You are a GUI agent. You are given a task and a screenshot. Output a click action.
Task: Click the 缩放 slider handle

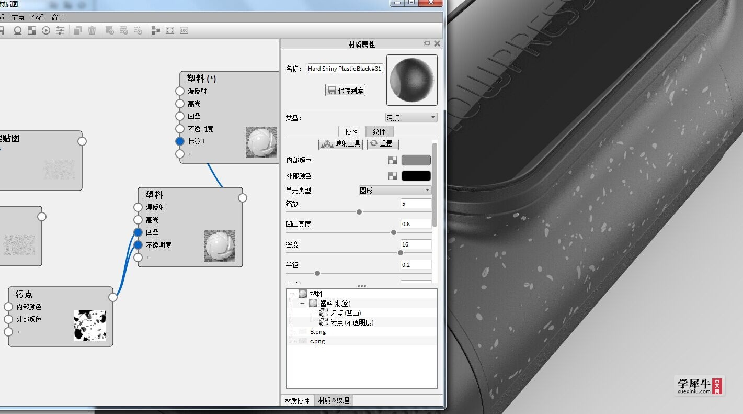tap(359, 212)
